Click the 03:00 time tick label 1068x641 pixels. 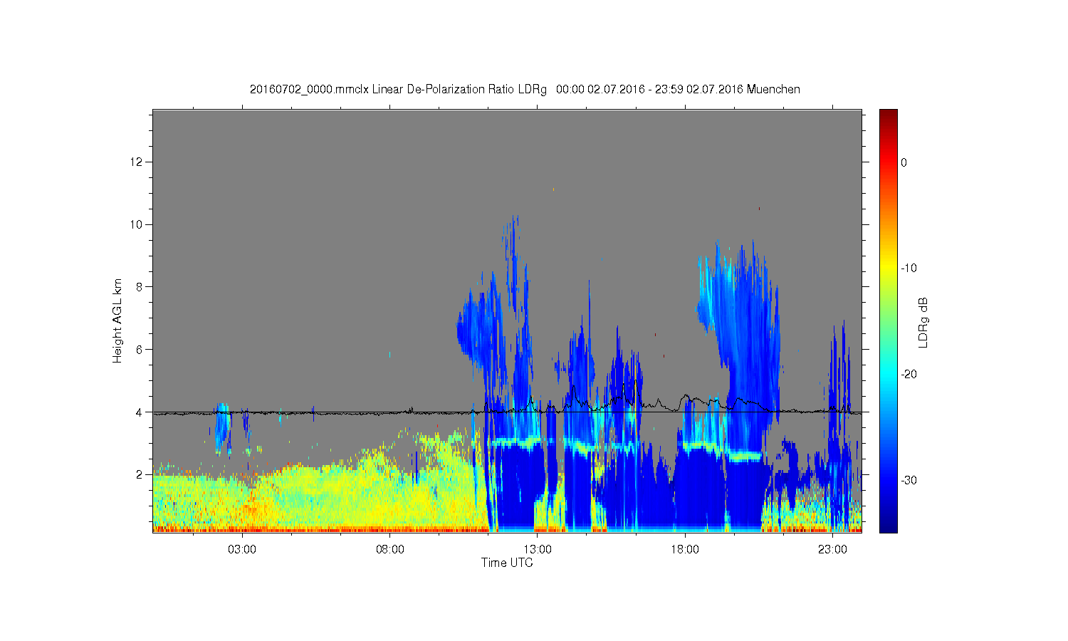pyautogui.click(x=242, y=550)
